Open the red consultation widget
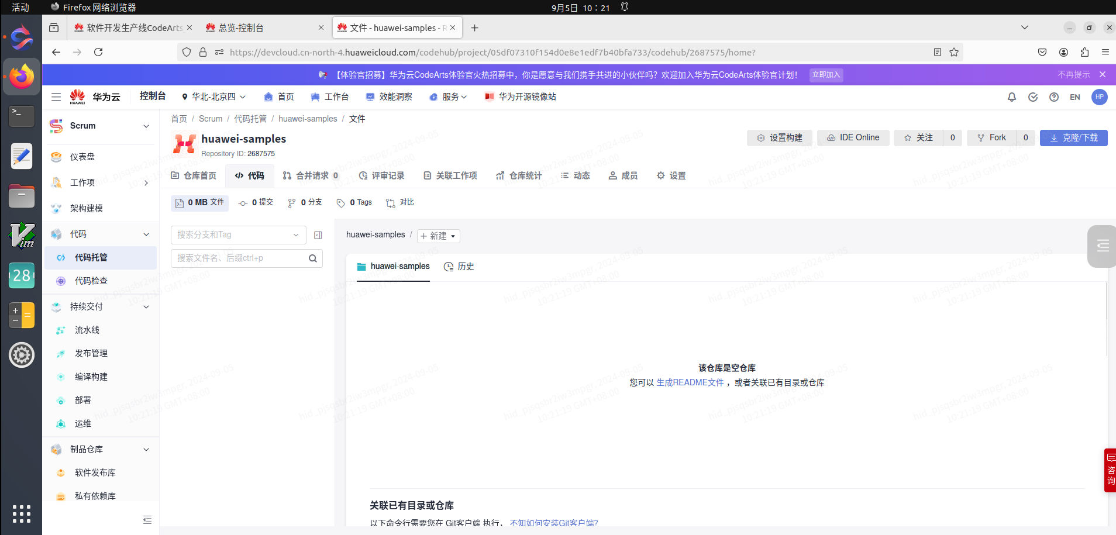This screenshot has width=1116, height=535. (1110, 470)
